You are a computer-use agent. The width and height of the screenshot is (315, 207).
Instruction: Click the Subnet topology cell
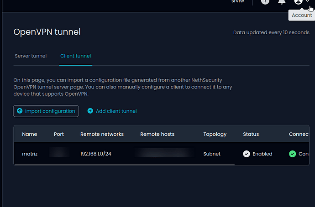(212, 154)
